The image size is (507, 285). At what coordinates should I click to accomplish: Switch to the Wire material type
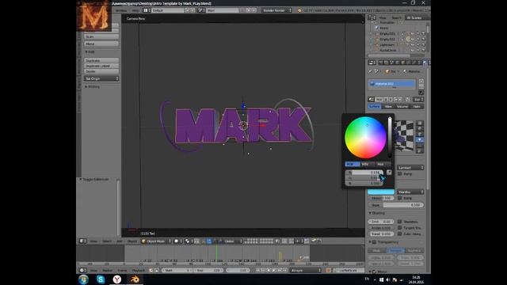coord(388,106)
